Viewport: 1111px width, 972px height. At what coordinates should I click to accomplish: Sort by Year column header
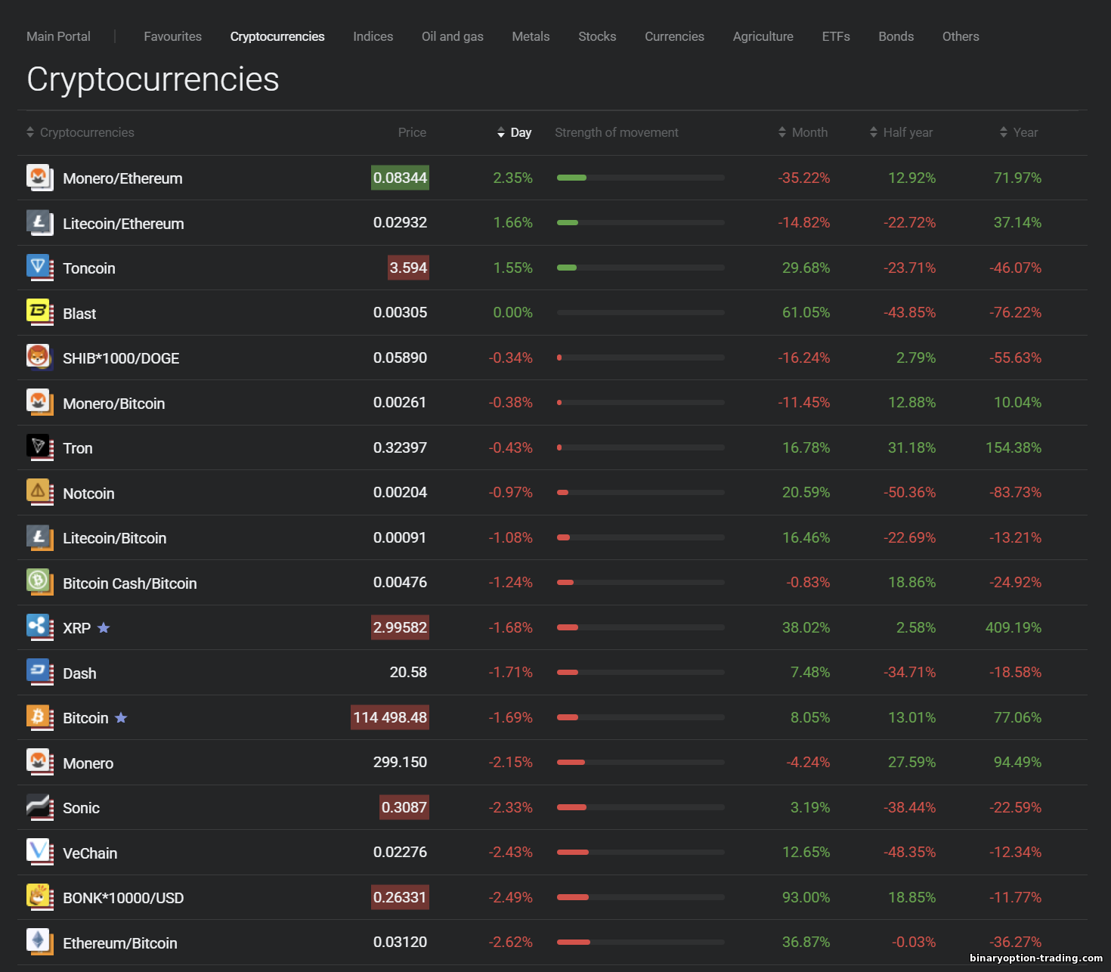point(1018,132)
